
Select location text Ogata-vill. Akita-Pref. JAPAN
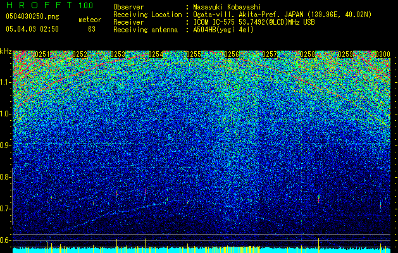[x=249, y=15]
